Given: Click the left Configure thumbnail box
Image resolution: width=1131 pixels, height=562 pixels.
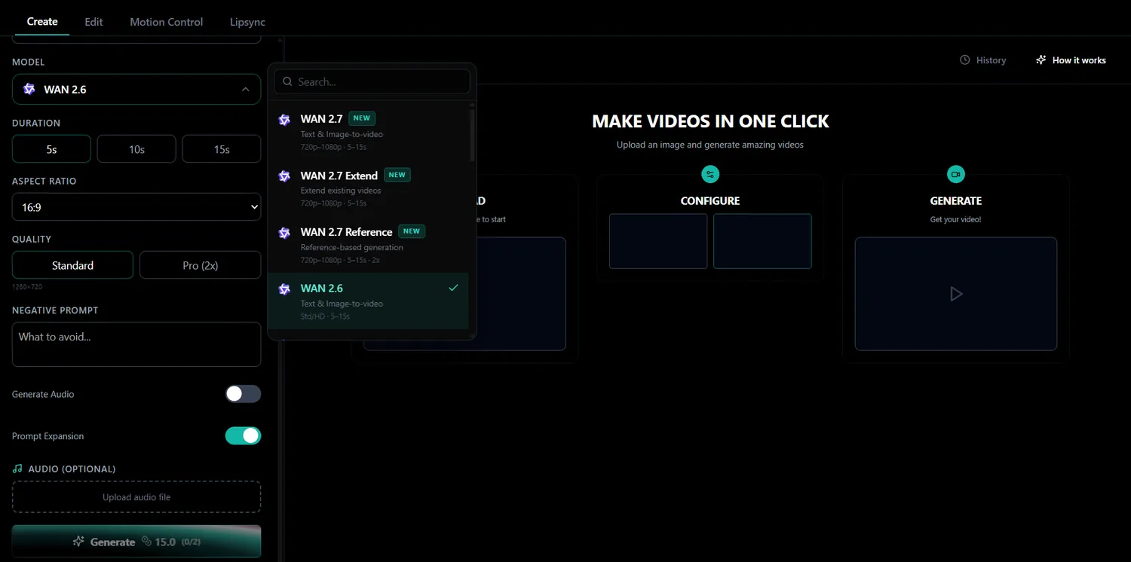Looking at the screenshot, I should [658, 241].
